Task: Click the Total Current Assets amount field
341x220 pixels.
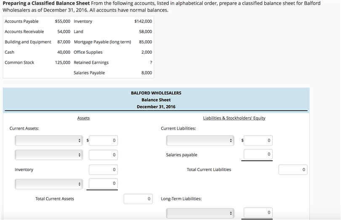Action: 139,199
